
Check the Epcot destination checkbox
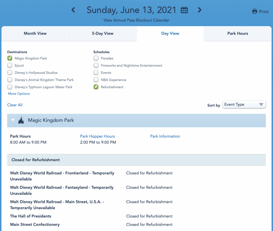click(x=10, y=65)
